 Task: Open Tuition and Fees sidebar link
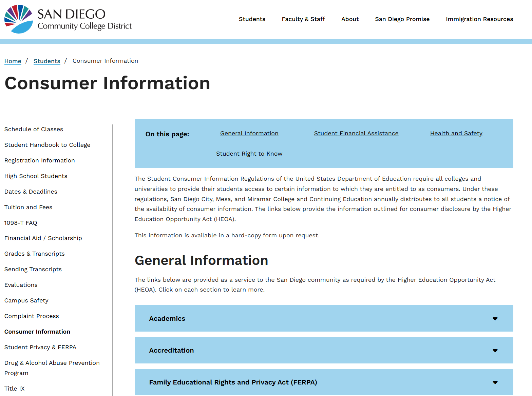pyautogui.click(x=28, y=207)
